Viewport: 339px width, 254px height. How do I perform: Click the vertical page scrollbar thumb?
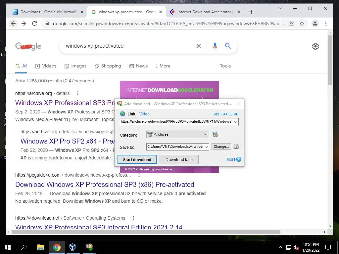tap(330, 61)
